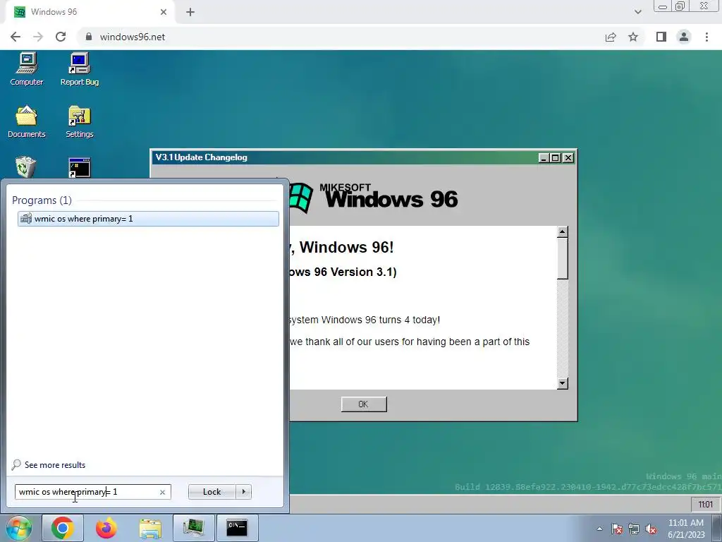Select the Windows 96 browser tab
722x542 pixels.
[x=90, y=12]
